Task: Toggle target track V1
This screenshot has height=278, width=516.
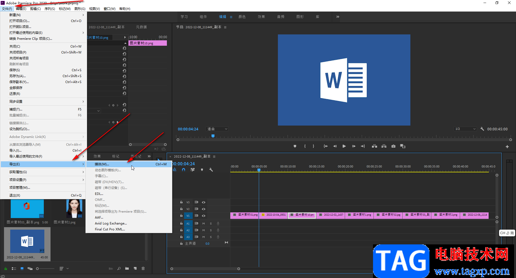Action: coord(188,216)
